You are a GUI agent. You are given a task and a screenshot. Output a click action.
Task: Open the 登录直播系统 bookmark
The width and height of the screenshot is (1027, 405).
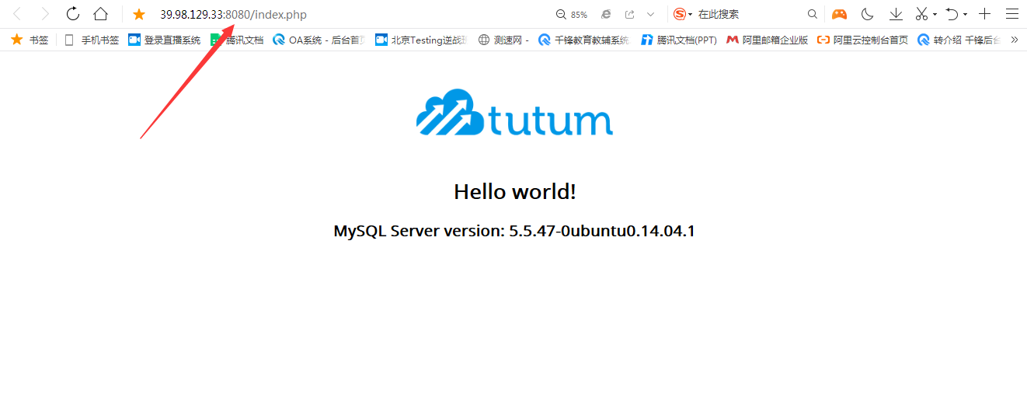click(164, 40)
